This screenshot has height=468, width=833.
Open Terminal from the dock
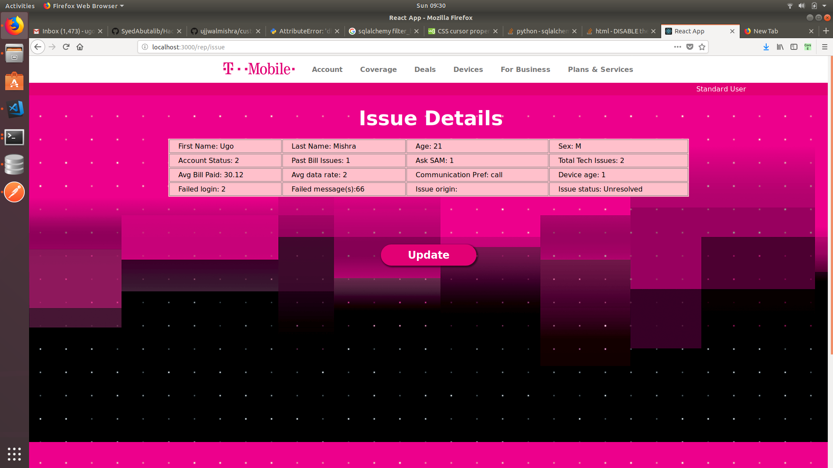tap(14, 137)
